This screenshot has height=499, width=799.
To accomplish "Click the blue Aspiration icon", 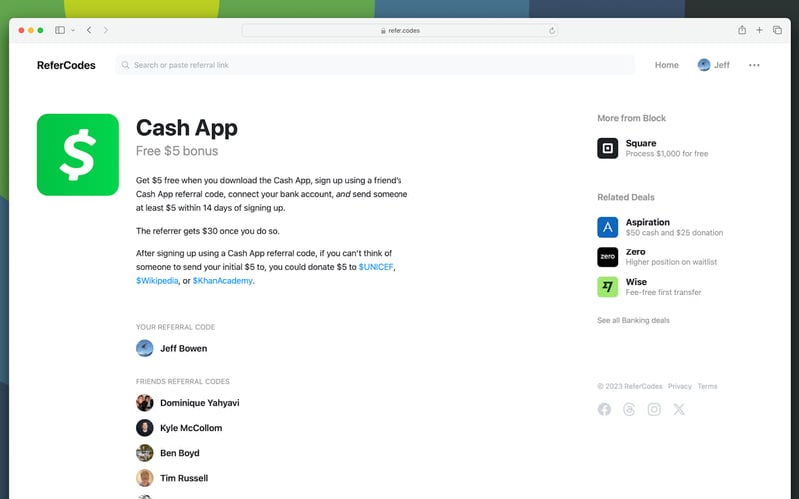I will (608, 227).
